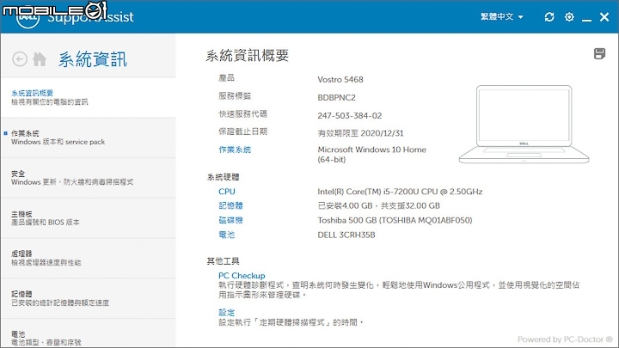Click the 服務標籤 label
Screen dimensions: 619x348
click(235, 96)
